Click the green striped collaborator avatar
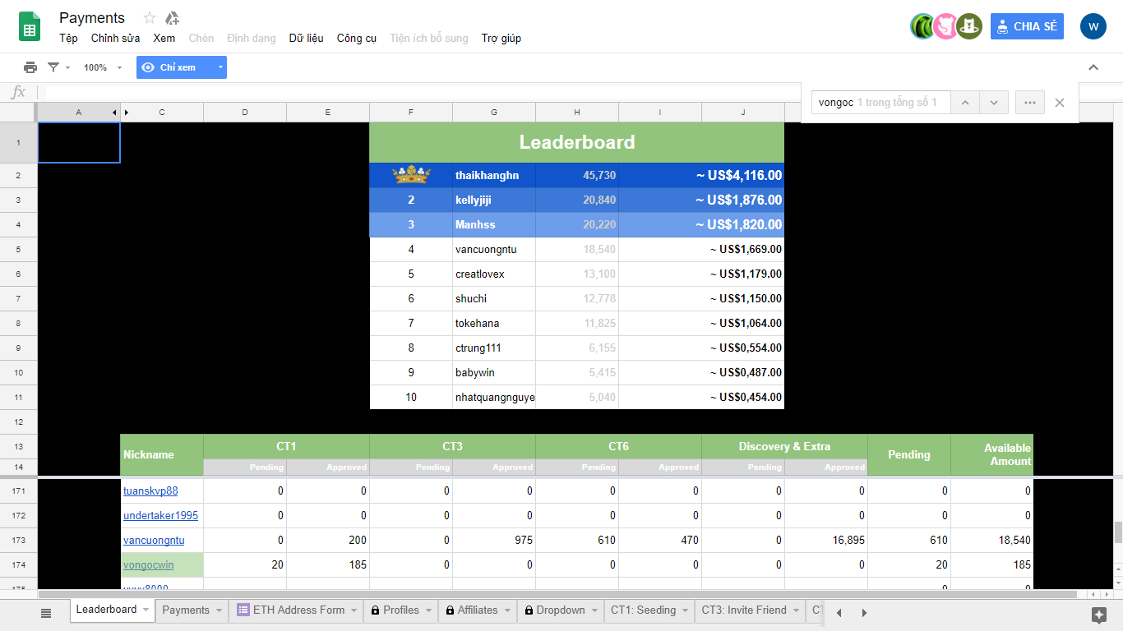This screenshot has height=631, width=1123. (x=922, y=26)
